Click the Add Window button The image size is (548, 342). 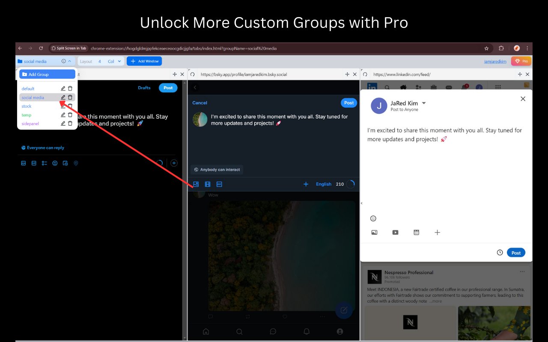144,61
